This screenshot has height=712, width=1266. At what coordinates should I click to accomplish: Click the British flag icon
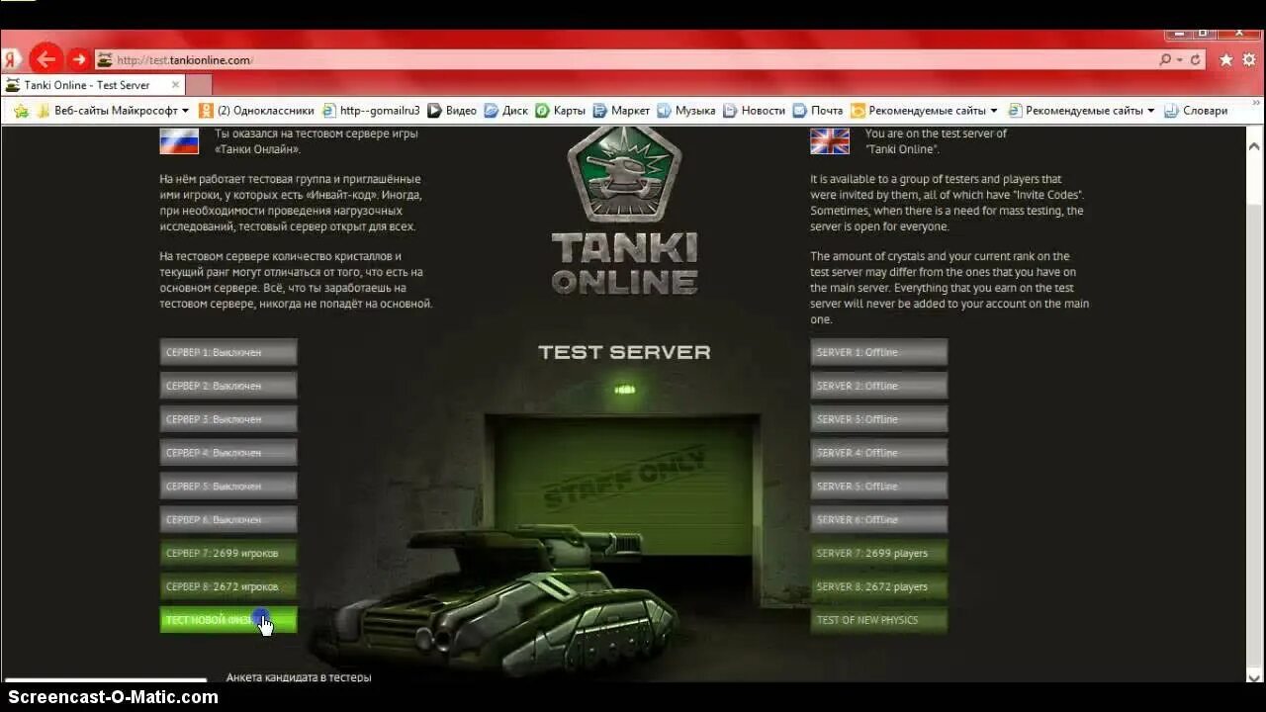830,141
